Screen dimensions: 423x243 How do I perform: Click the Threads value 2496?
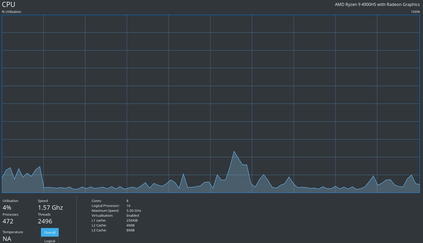(45, 221)
